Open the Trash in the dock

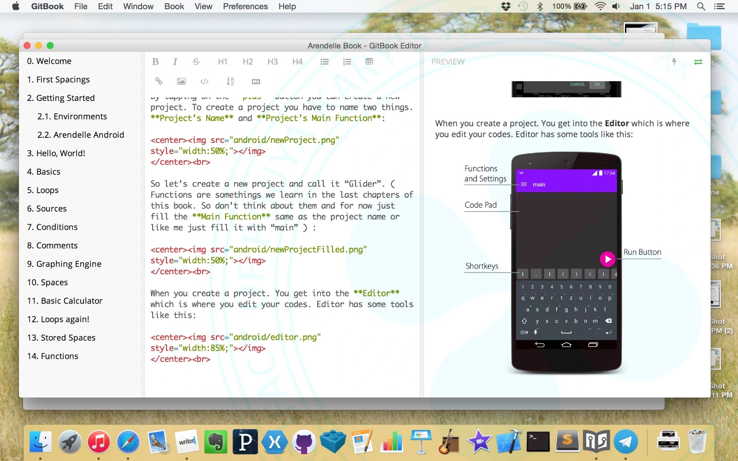[x=697, y=442]
